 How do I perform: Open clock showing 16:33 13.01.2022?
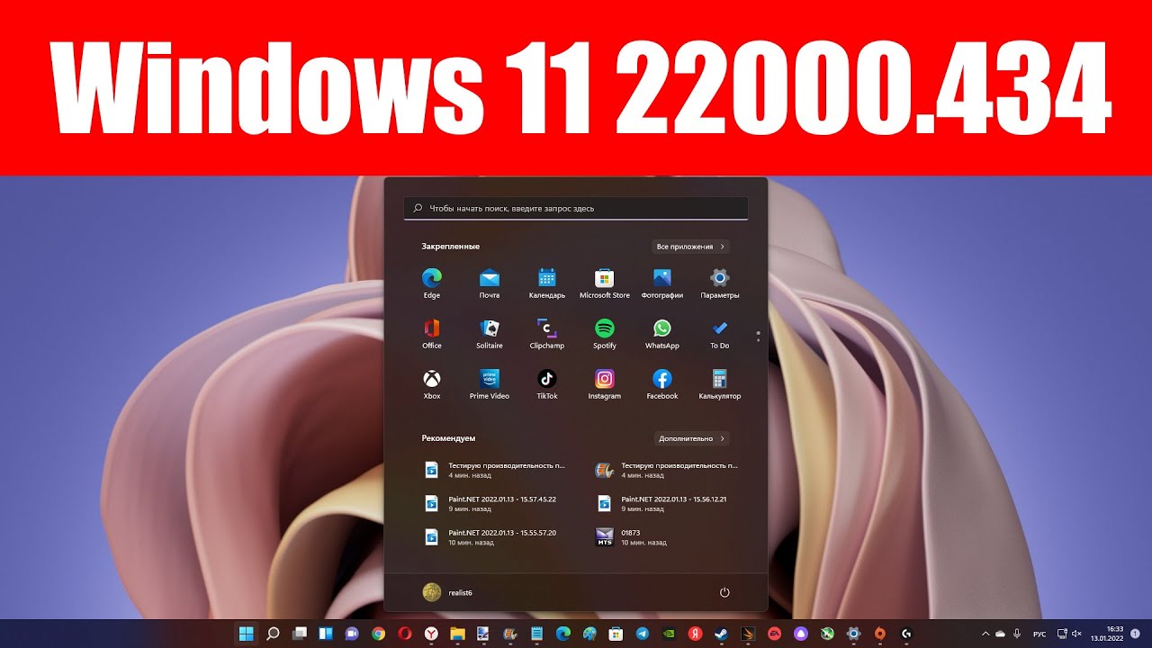(x=1106, y=634)
